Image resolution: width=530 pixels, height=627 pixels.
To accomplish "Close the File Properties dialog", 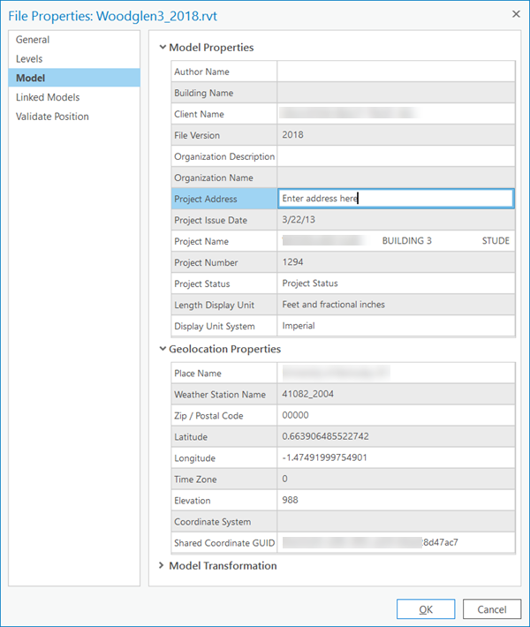I will click(x=515, y=13).
